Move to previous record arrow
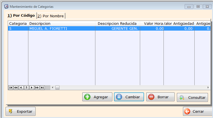Viewport: 213px width, 118px height. 21,88
